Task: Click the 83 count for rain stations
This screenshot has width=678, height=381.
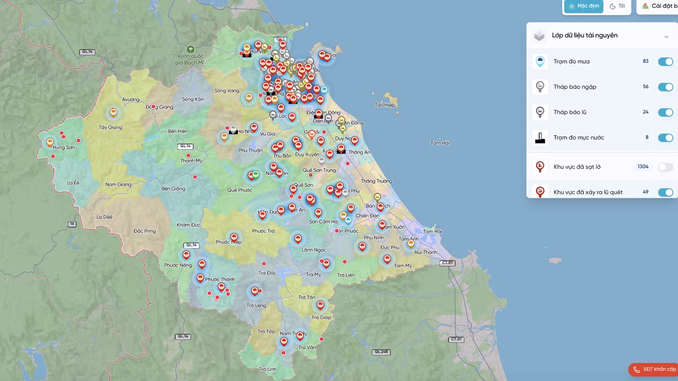Action: coord(645,62)
